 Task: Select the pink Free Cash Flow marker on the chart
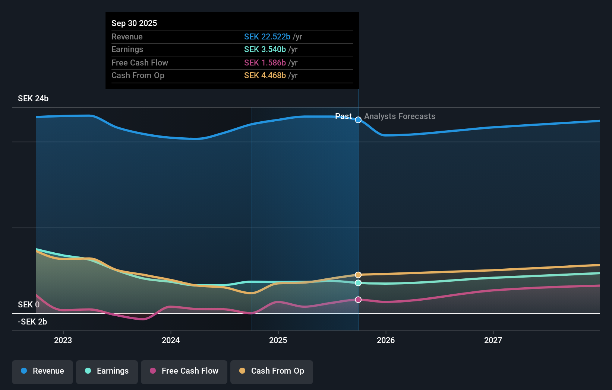pyautogui.click(x=358, y=299)
